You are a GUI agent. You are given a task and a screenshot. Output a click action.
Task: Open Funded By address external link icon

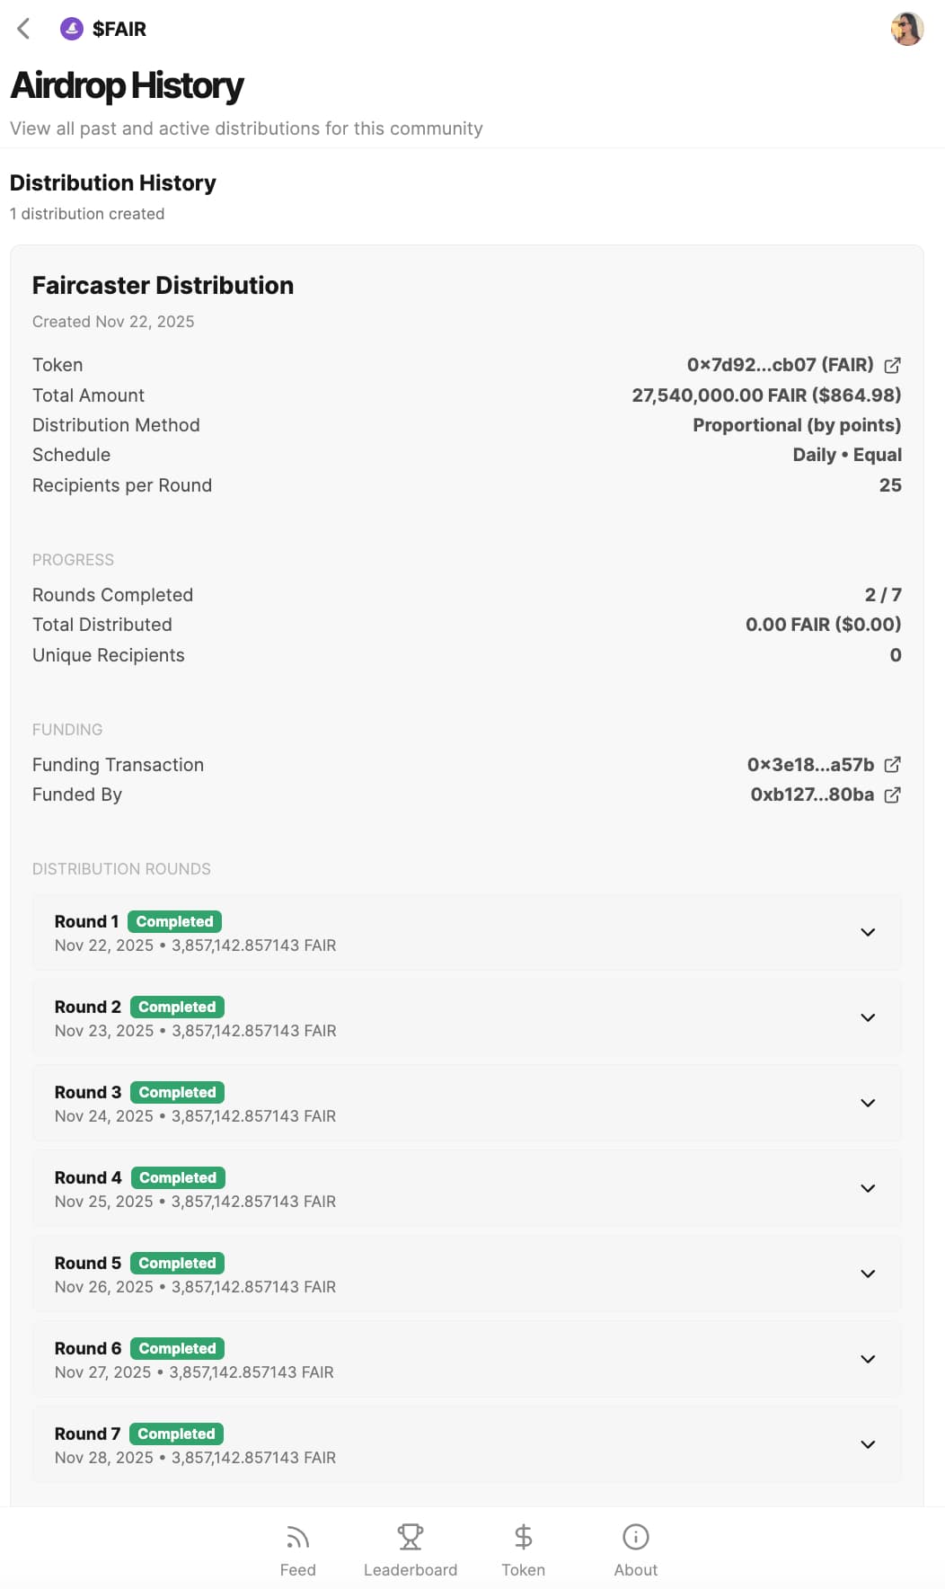tap(892, 794)
